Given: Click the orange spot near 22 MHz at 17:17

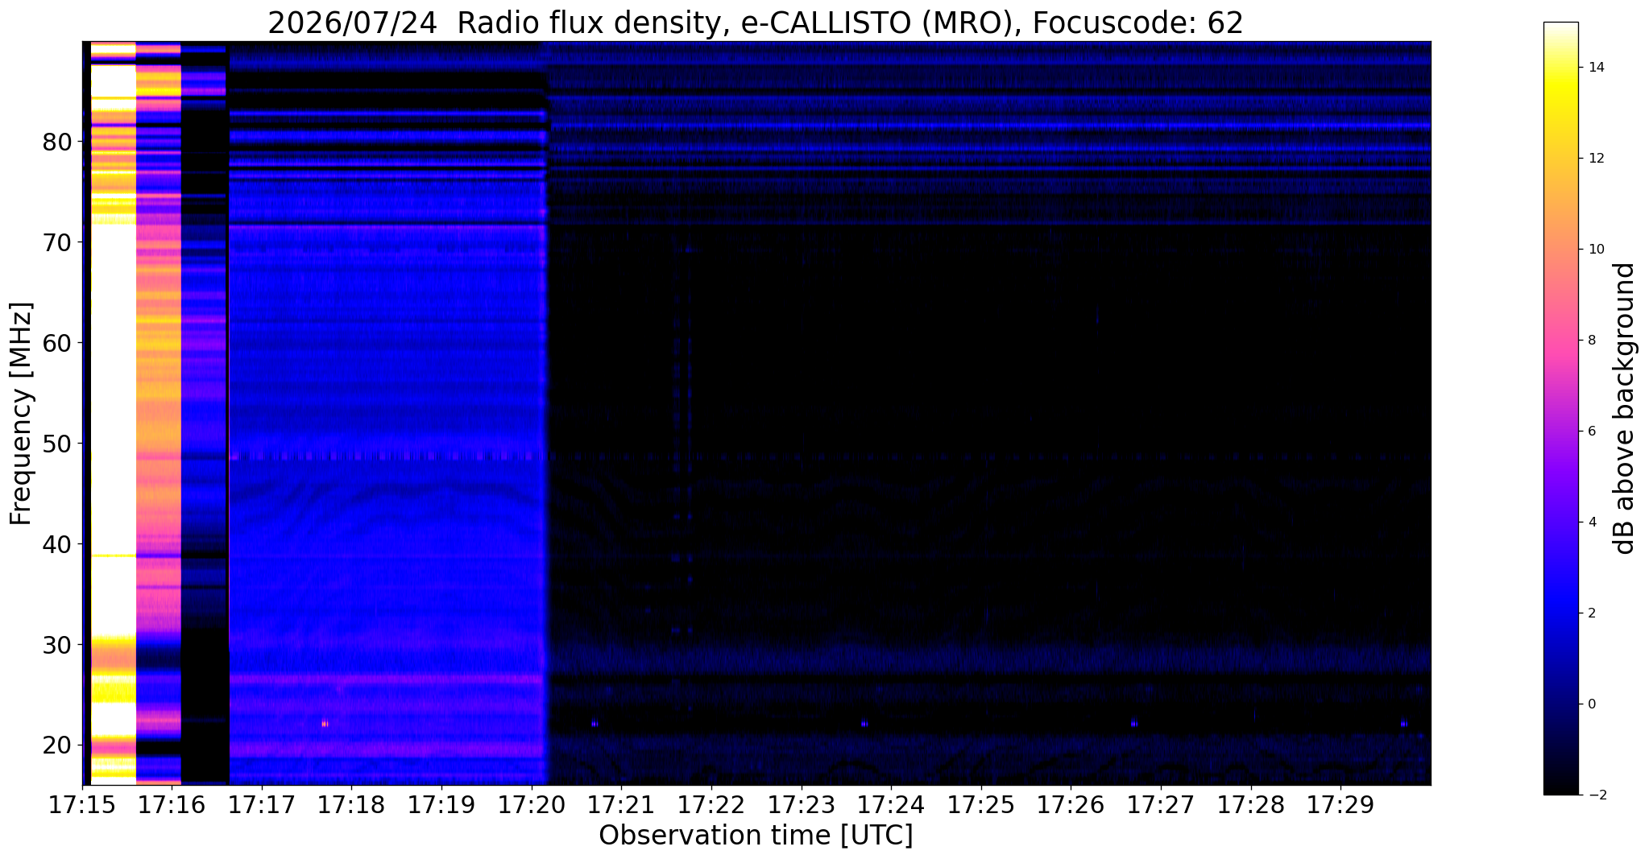Looking at the screenshot, I should 325,723.
